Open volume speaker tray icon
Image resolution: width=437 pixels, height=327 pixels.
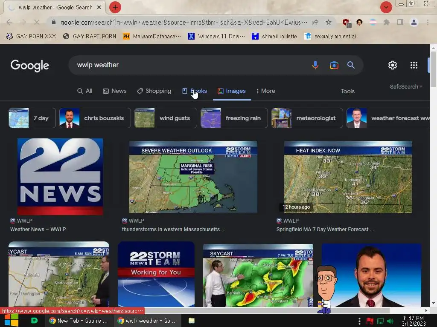click(390, 321)
